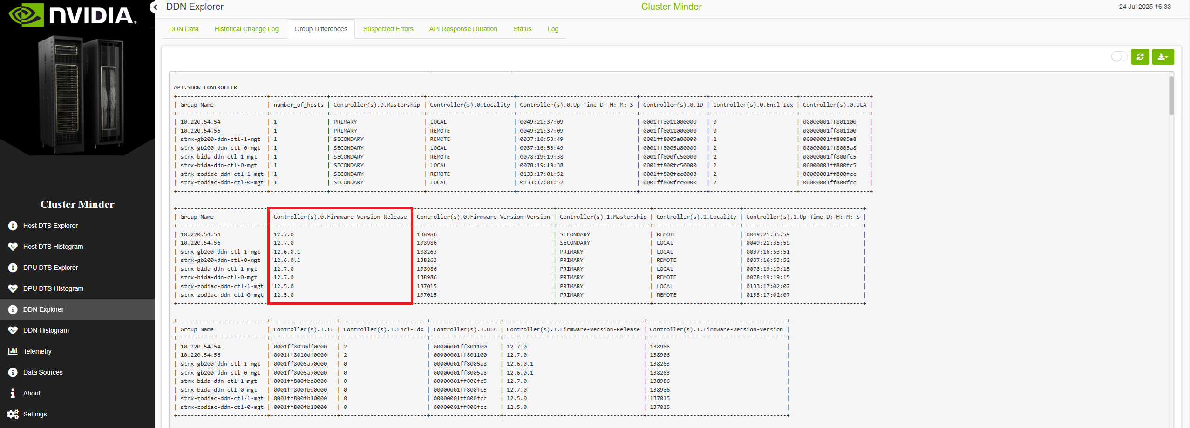Click the Controller(s).0.ID column header
The image size is (1190, 428).
[673, 105]
